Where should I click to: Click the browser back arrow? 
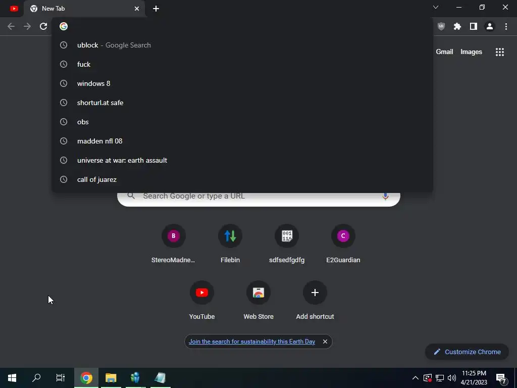point(11,26)
